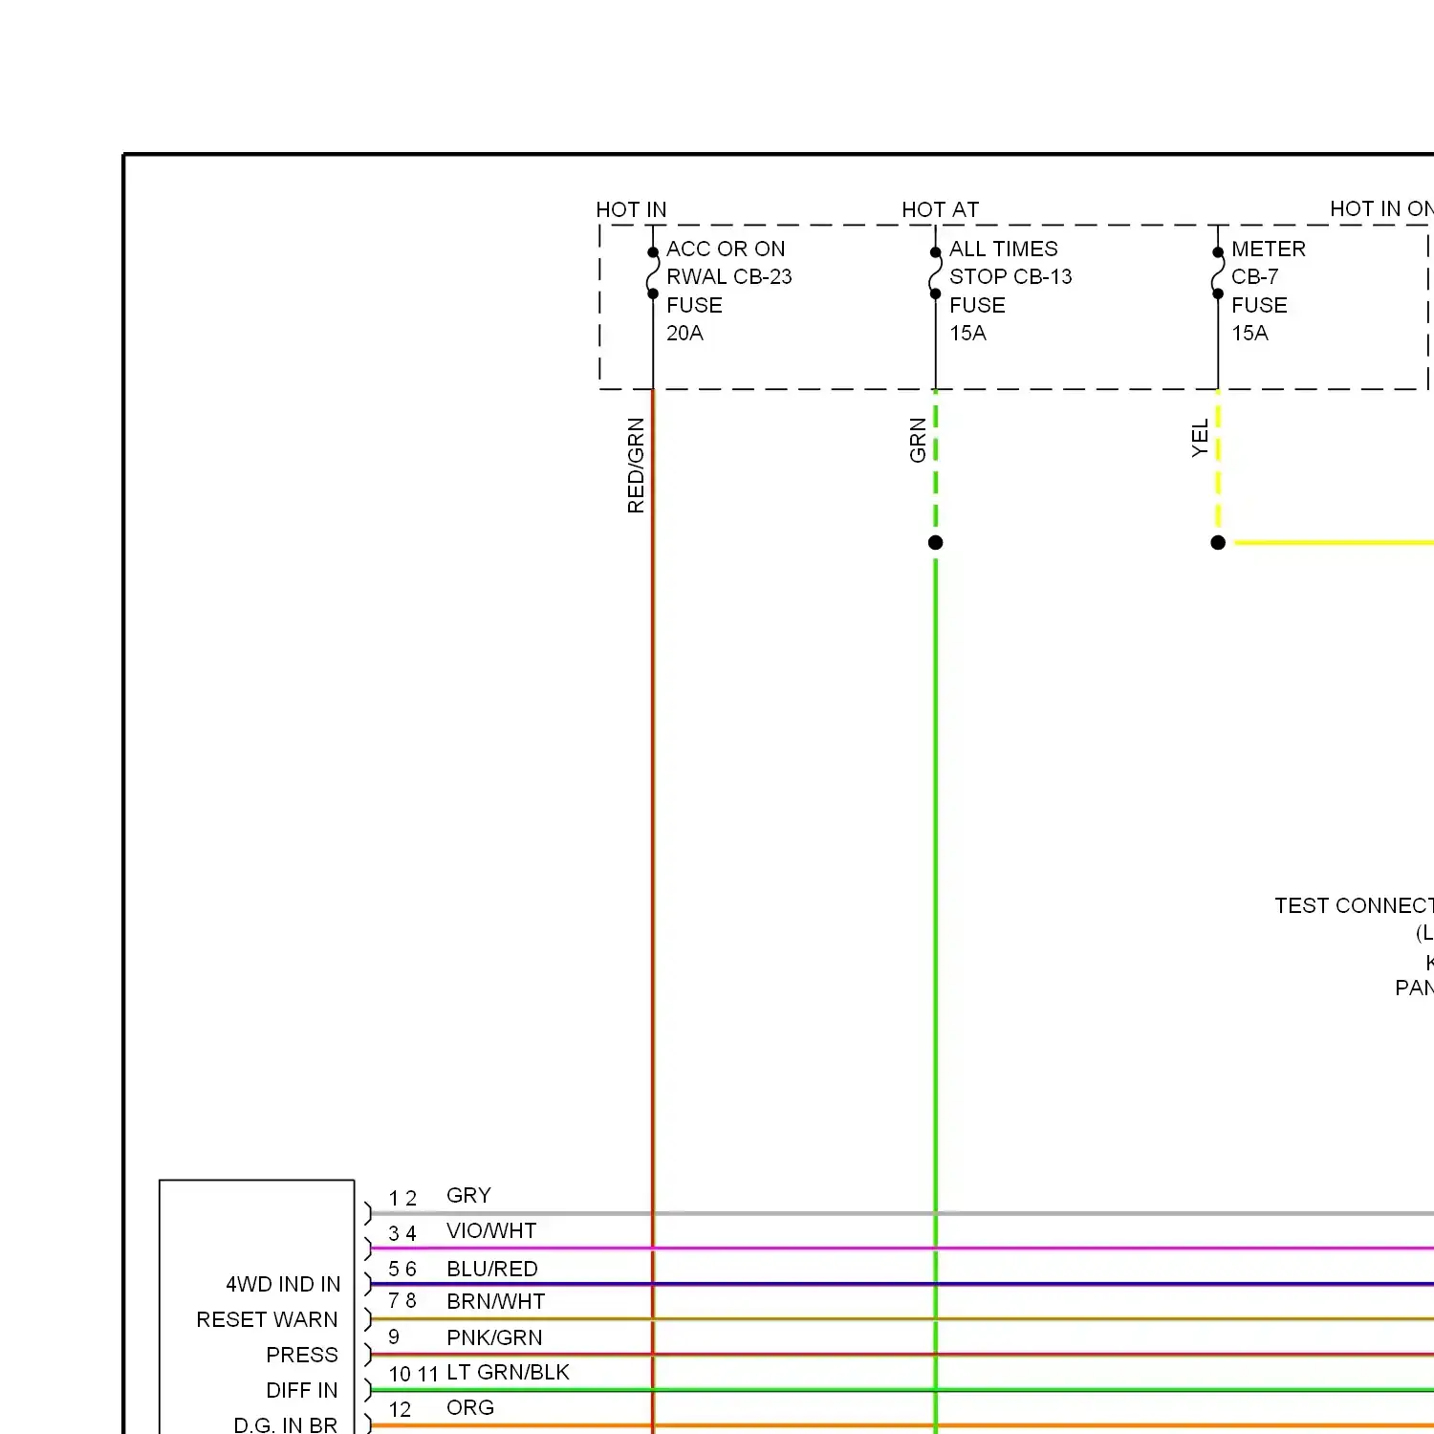This screenshot has width=1434, height=1434.
Task: Select the RWAL CB-23 fuse text
Action: pyautogui.click(x=729, y=276)
